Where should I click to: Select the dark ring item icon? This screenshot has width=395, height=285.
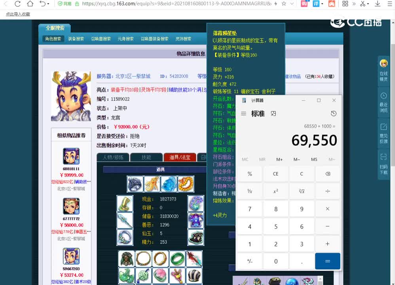(135, 184)
